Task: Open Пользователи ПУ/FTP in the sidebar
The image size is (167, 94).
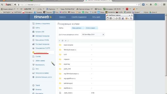Action: [x=43, y=48]
